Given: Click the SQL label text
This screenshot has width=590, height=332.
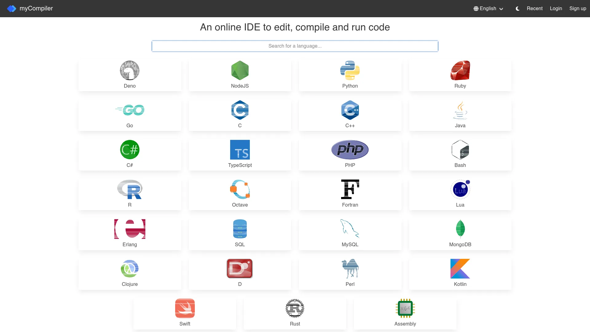Looking at the screenshot, I should click(240, 245).
